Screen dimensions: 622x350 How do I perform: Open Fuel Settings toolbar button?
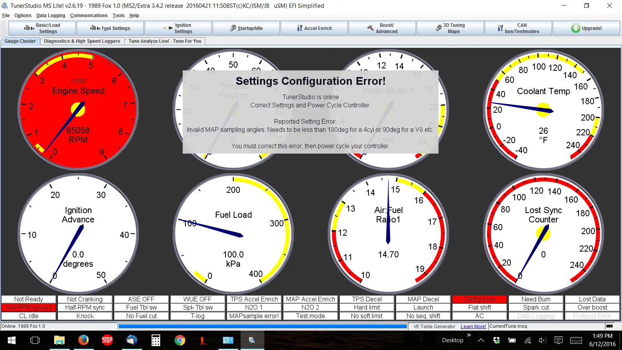click(110, 28)
